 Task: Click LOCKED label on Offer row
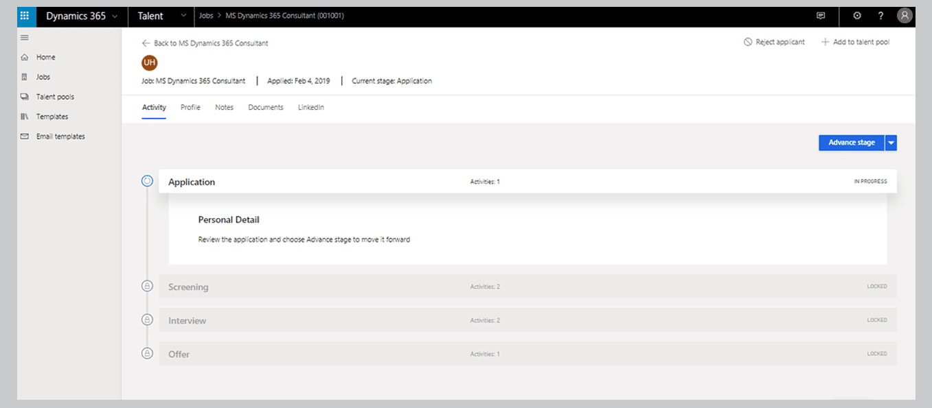(877, 354)
